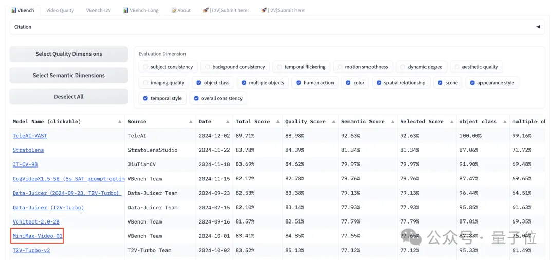Open the TeleAI-VAST model link
Image resolution: width=555 pixels, height=260 pixels.
click(x=30, y=136)
